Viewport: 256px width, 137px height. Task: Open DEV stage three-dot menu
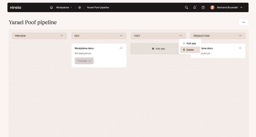(121, 36)
